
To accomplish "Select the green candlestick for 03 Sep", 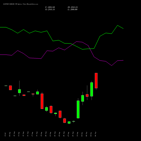I will [92, 89].
